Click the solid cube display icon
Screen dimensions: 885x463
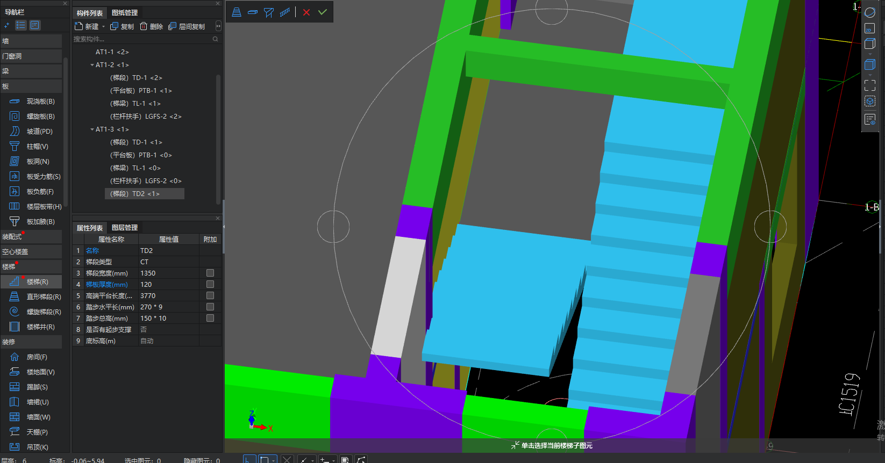coord(870,64)
